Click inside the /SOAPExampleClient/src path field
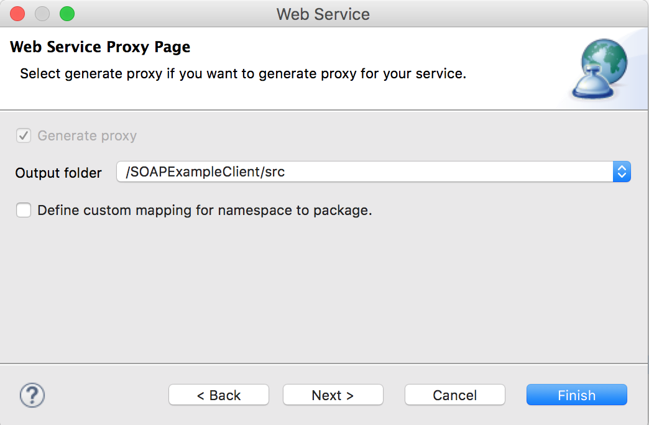 tap(249, 171)
